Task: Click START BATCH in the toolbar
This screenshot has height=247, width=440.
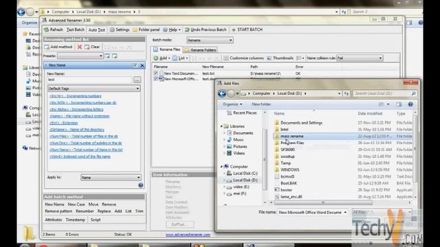Action: 247,30
